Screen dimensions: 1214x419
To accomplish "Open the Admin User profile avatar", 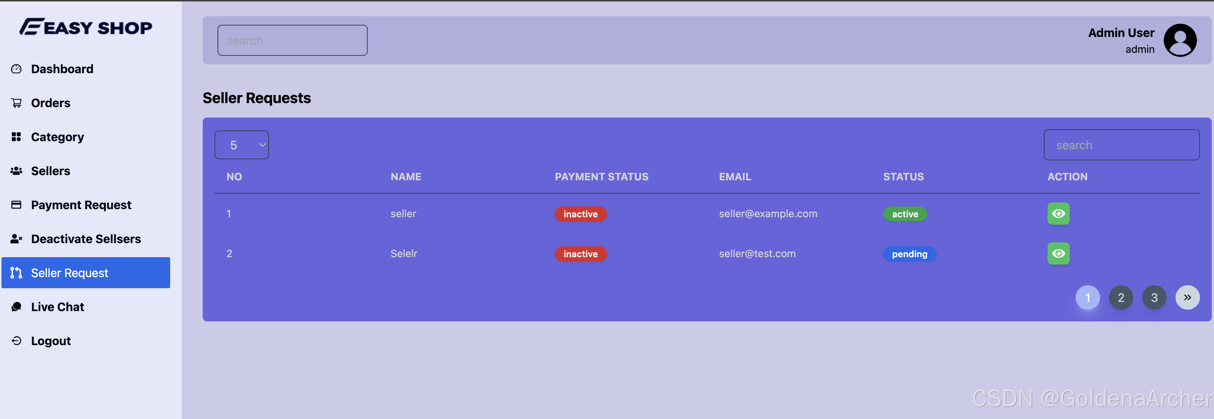I will coord(1180,41).
